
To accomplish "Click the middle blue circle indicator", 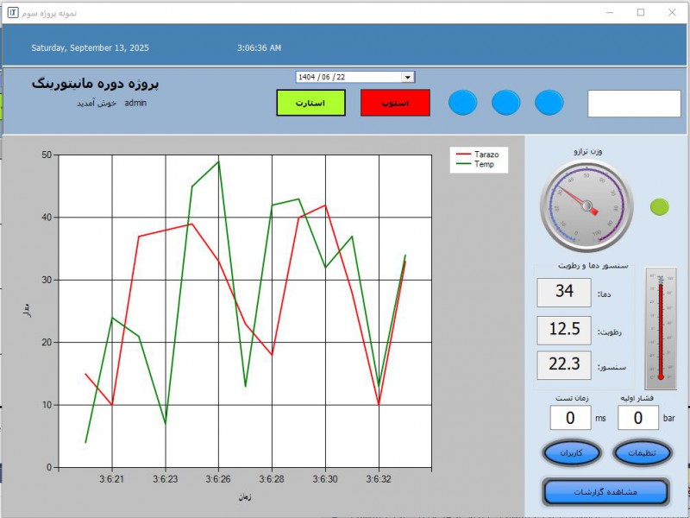I will click(505, 103).
